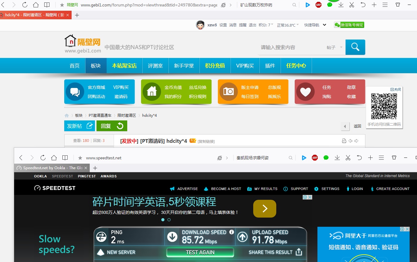Click SHARE THIS RESULT on Speedtest

click(x=275, y=252)
